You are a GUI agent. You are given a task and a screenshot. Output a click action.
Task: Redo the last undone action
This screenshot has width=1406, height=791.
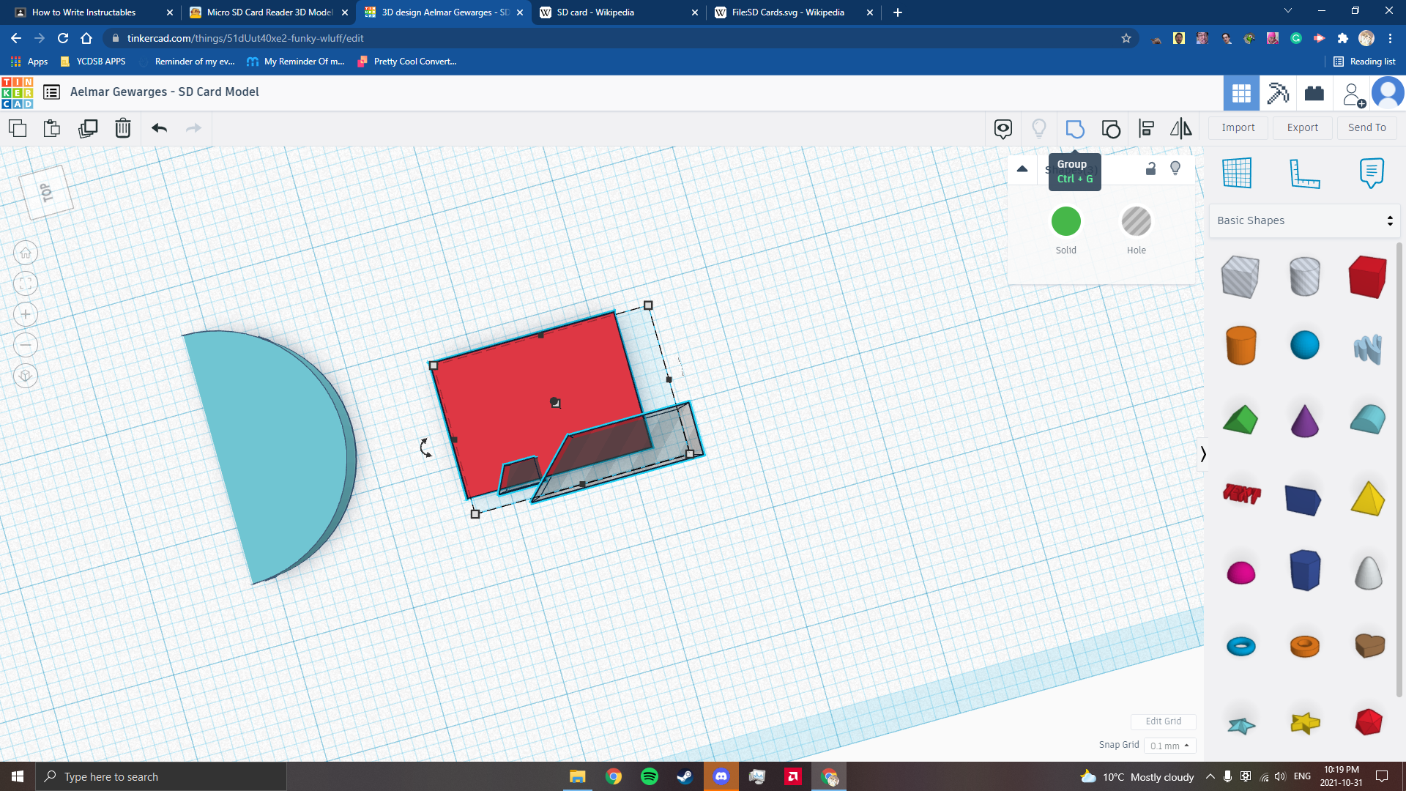tap(193, 128)
